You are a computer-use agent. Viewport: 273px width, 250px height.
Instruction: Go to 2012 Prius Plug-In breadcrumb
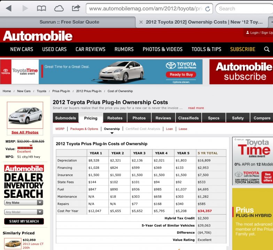(88, 91)
